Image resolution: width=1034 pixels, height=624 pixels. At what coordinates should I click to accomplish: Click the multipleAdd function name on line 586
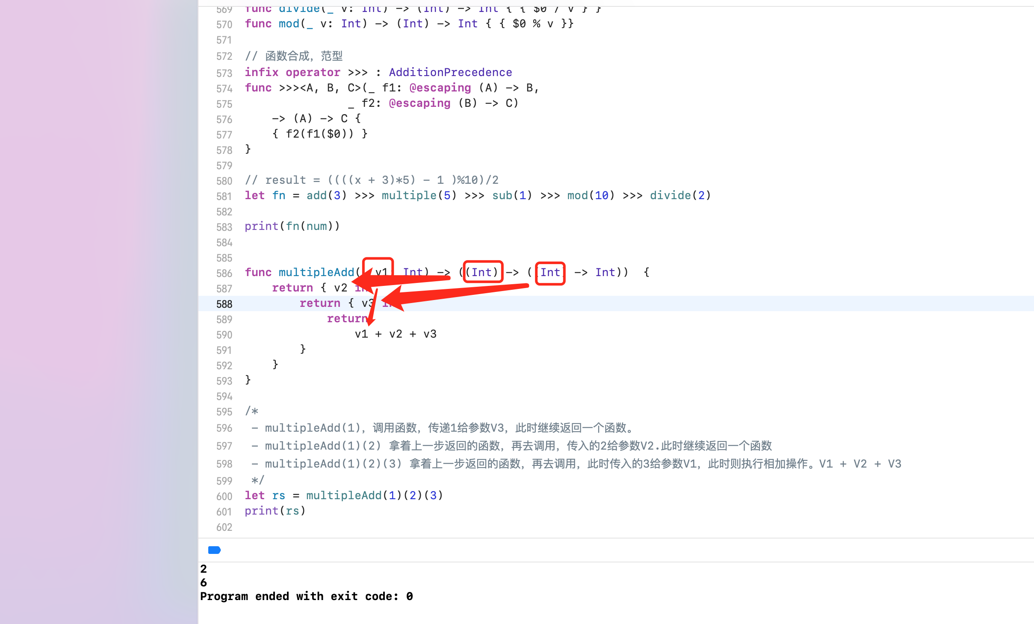pos(316,272)
